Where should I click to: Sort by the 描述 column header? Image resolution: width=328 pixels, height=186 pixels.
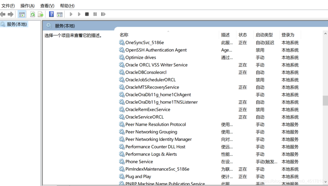tap(225, 35)
